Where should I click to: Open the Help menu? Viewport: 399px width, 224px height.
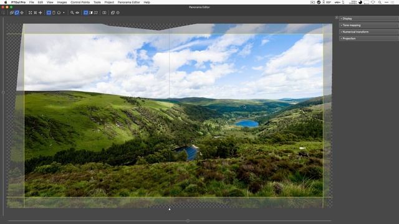coord(147,2)
